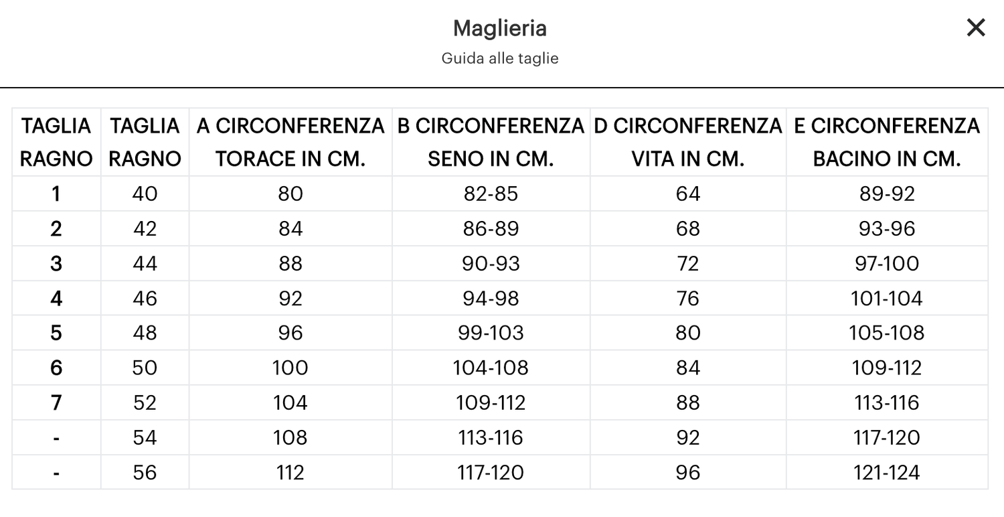
Task: Click the Maglieria title
Action: [500, 28]
